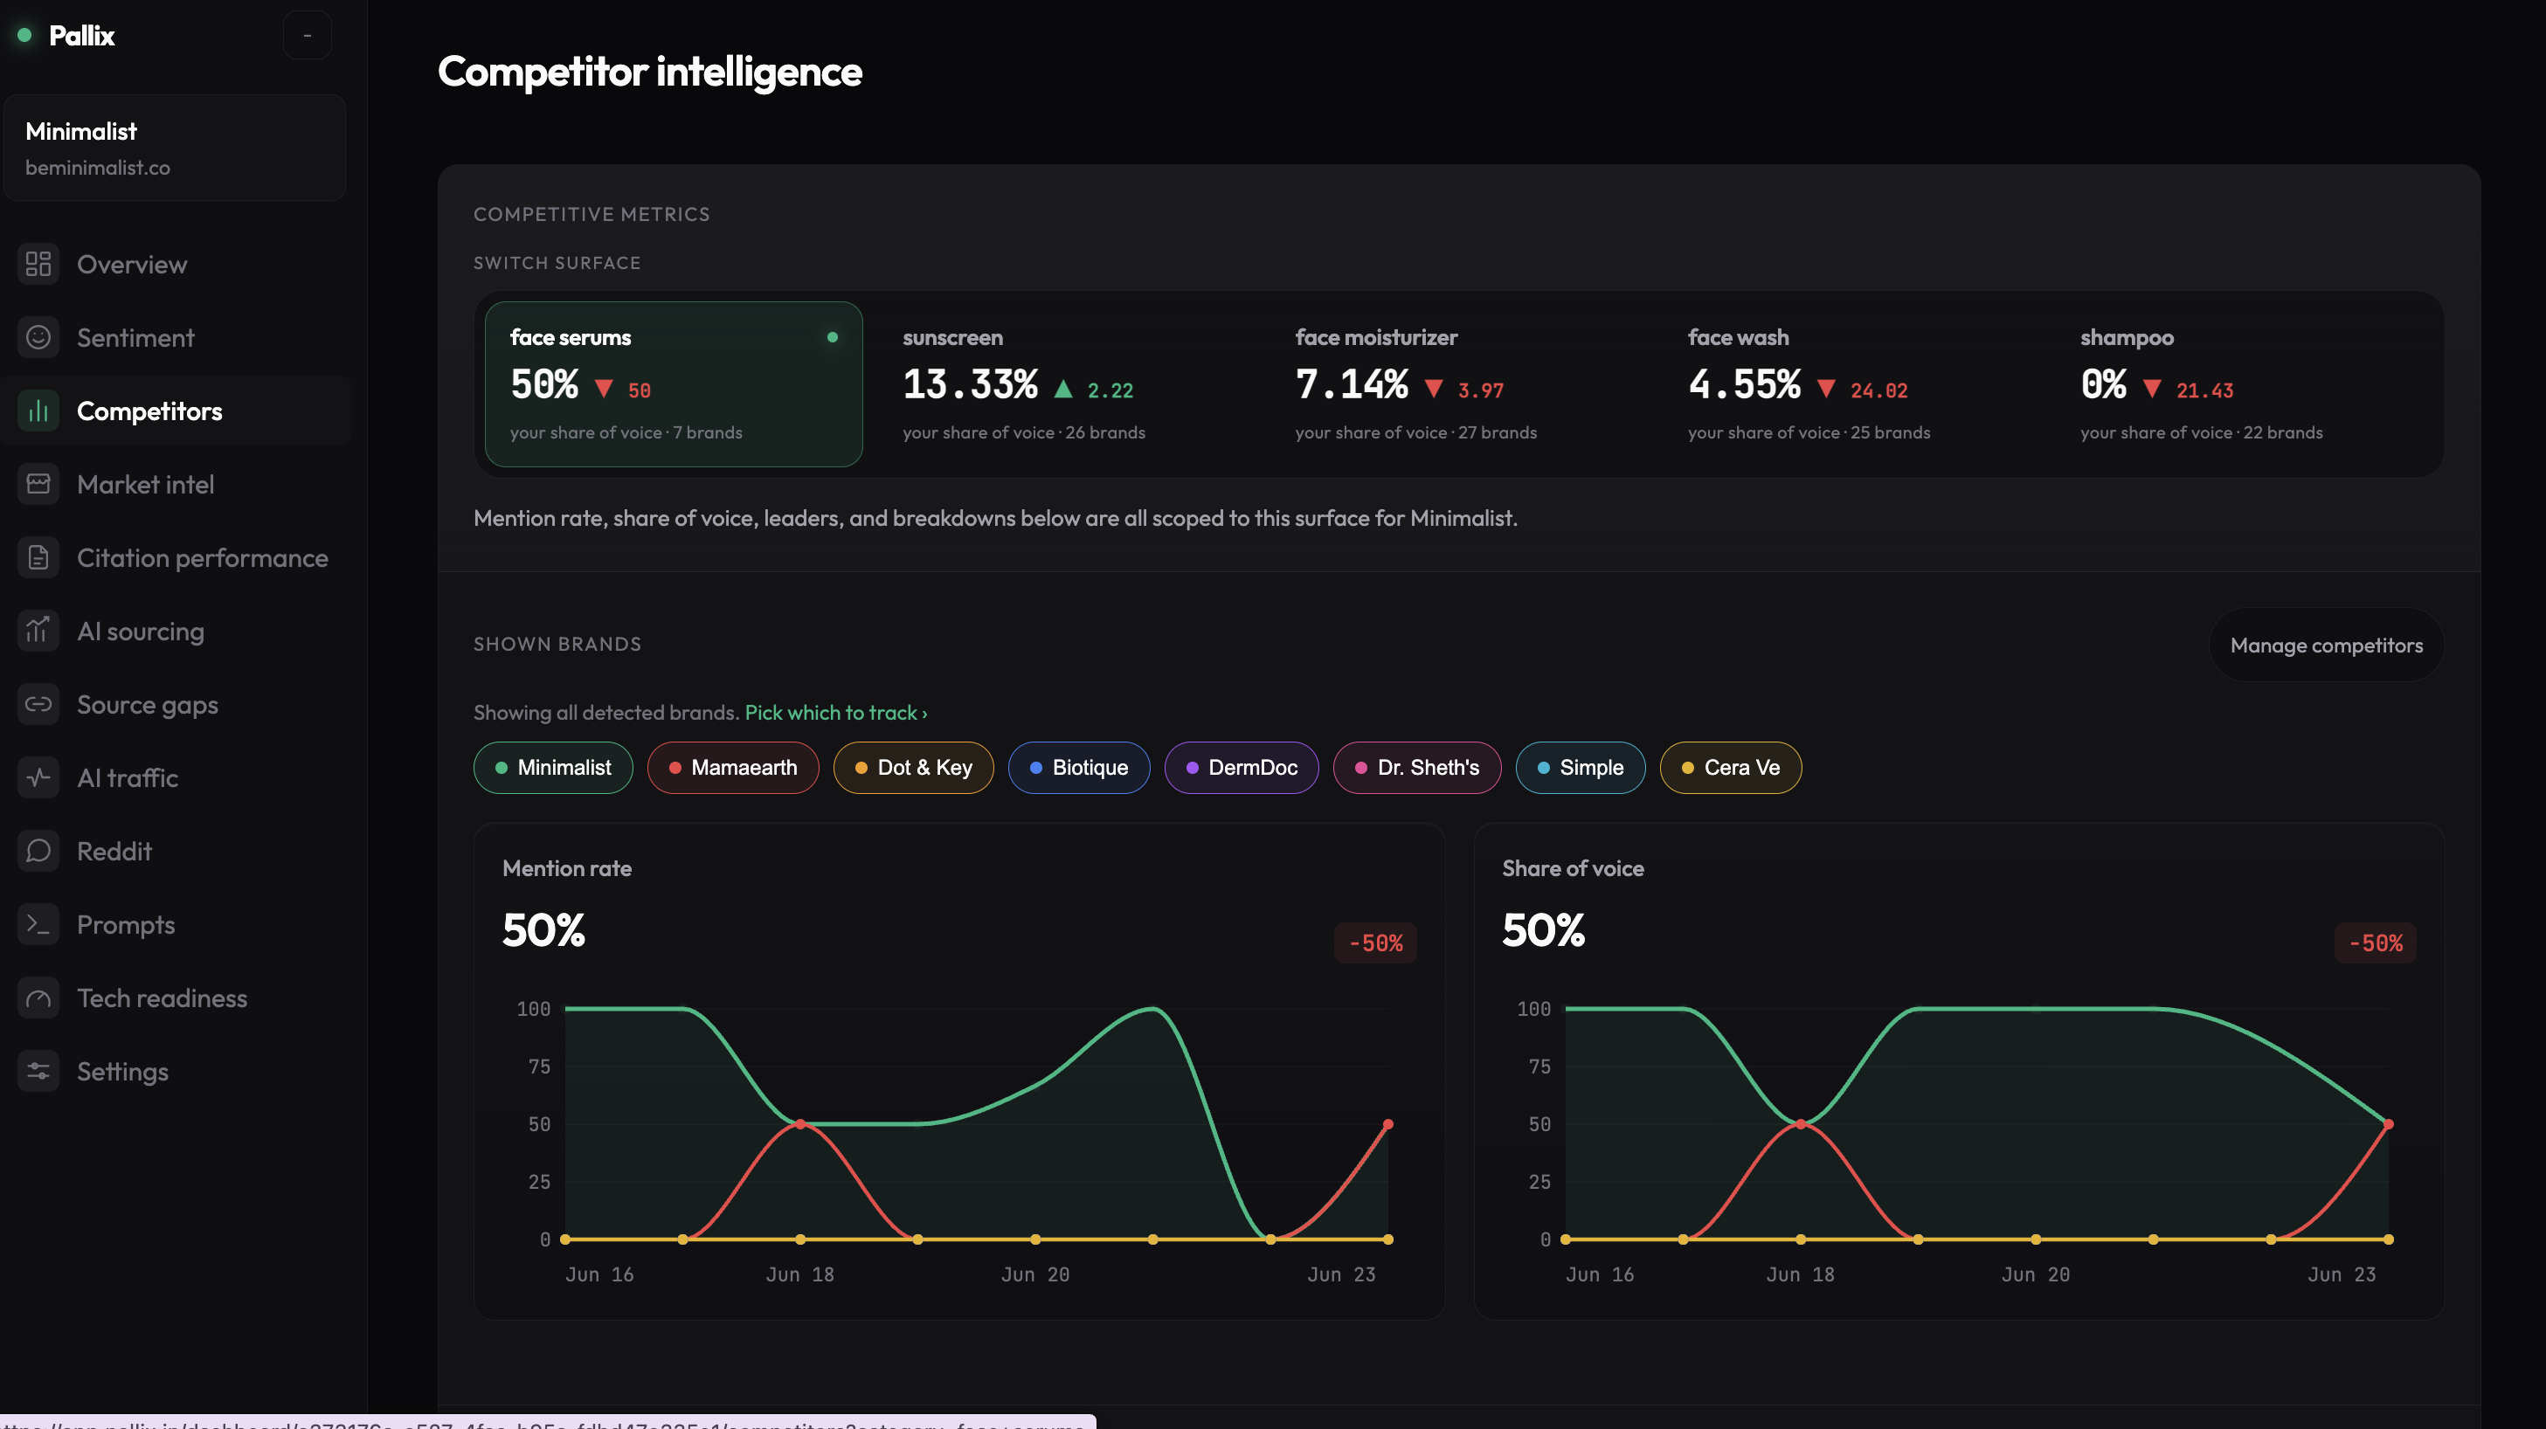Image resolution: width=2546 pixels, height=1429 pixels.
Task: Click the Pallix brand name
Action: 82,36
